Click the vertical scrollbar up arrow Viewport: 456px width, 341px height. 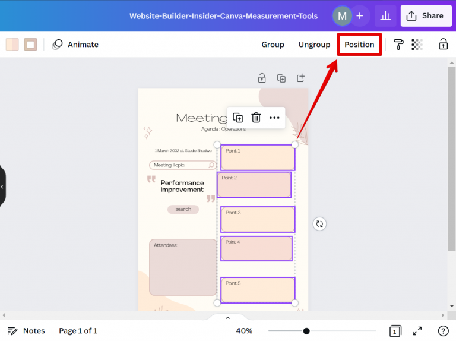pos(452,62)
